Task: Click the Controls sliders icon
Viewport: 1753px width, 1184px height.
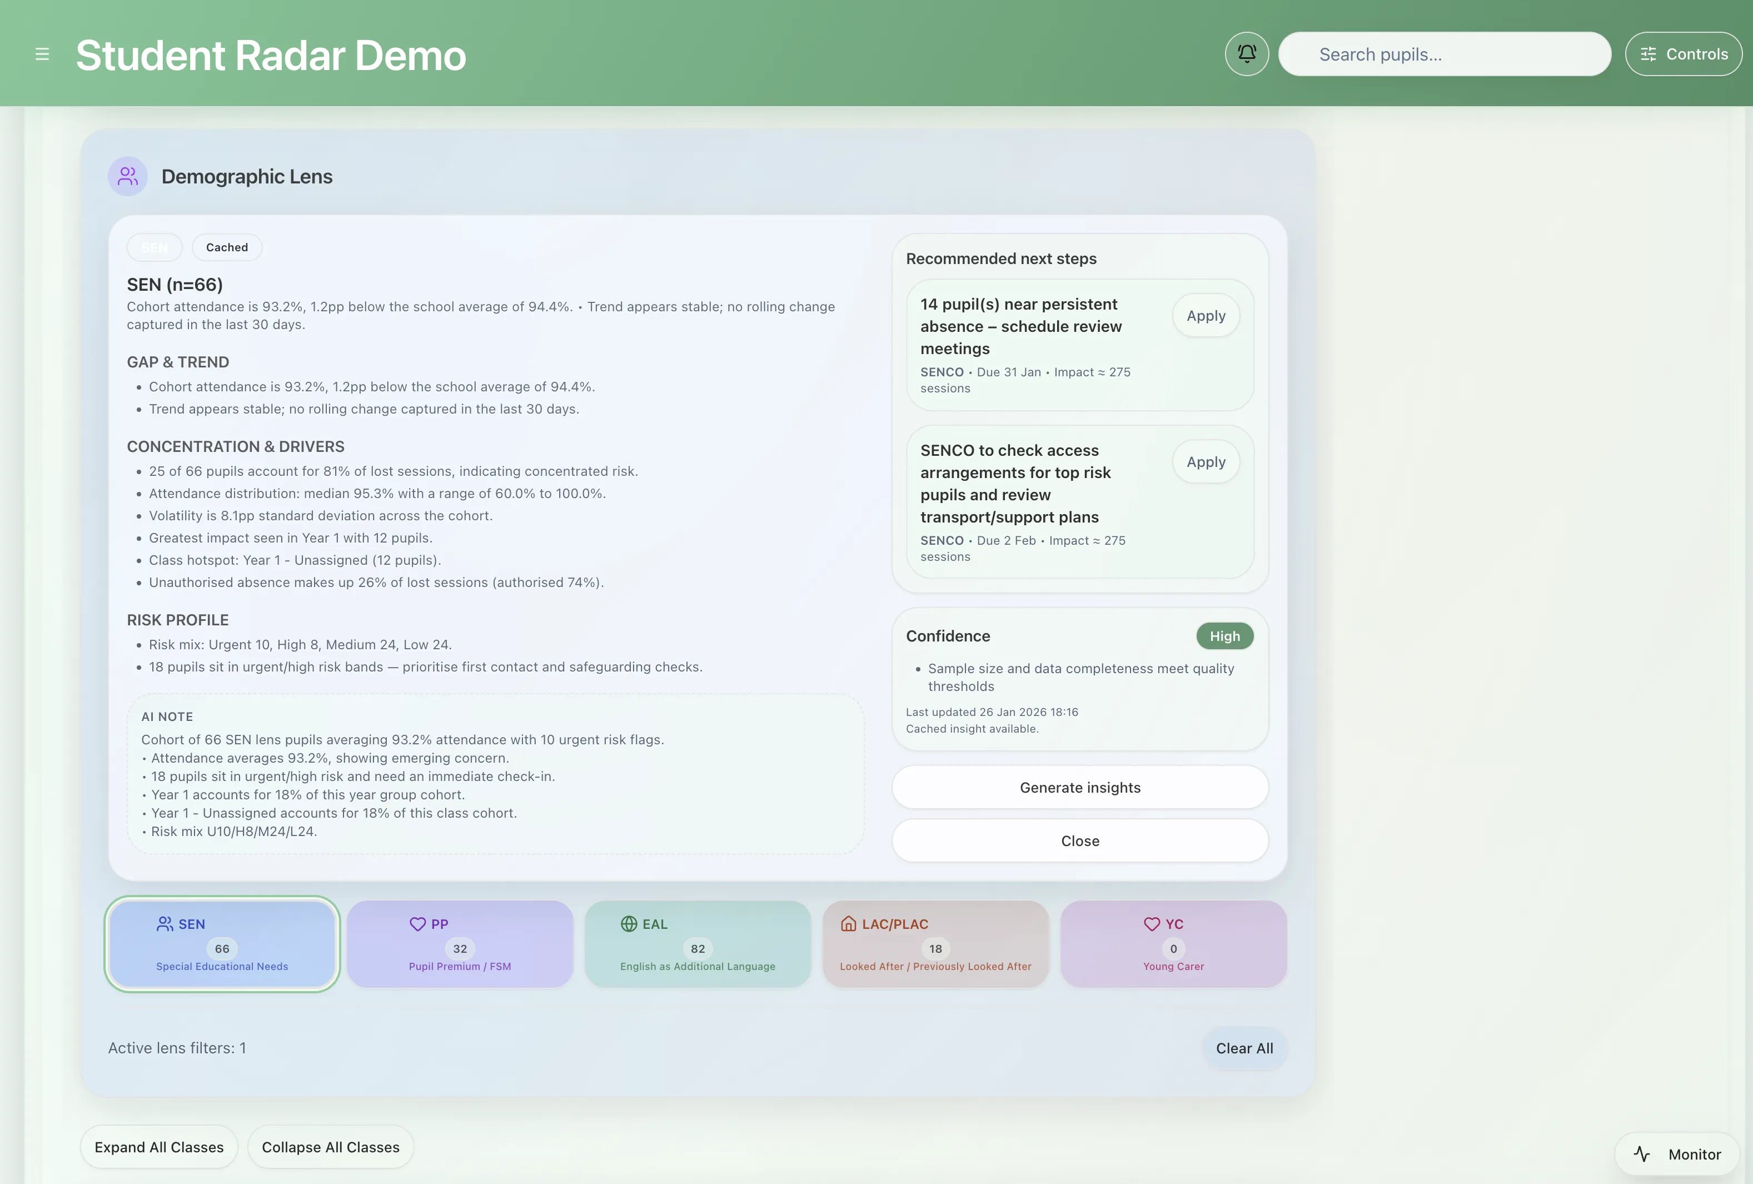Action: click(1648, 54)
